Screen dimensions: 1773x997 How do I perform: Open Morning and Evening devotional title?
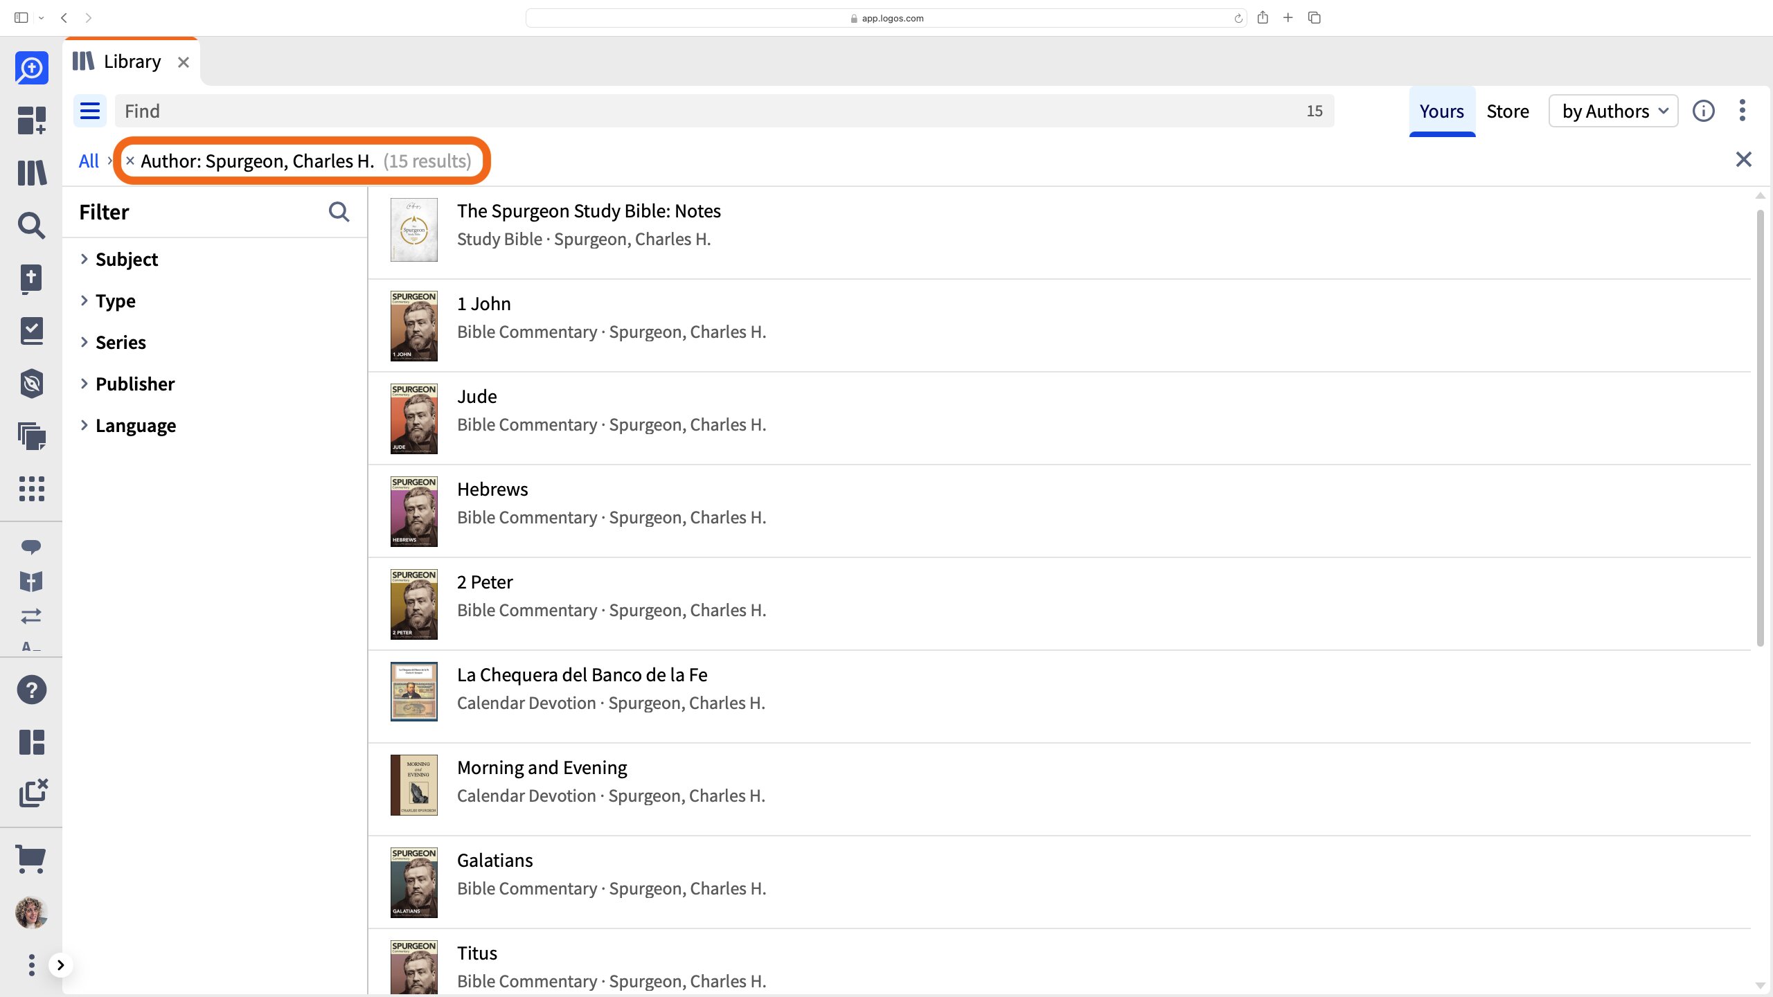542,767
